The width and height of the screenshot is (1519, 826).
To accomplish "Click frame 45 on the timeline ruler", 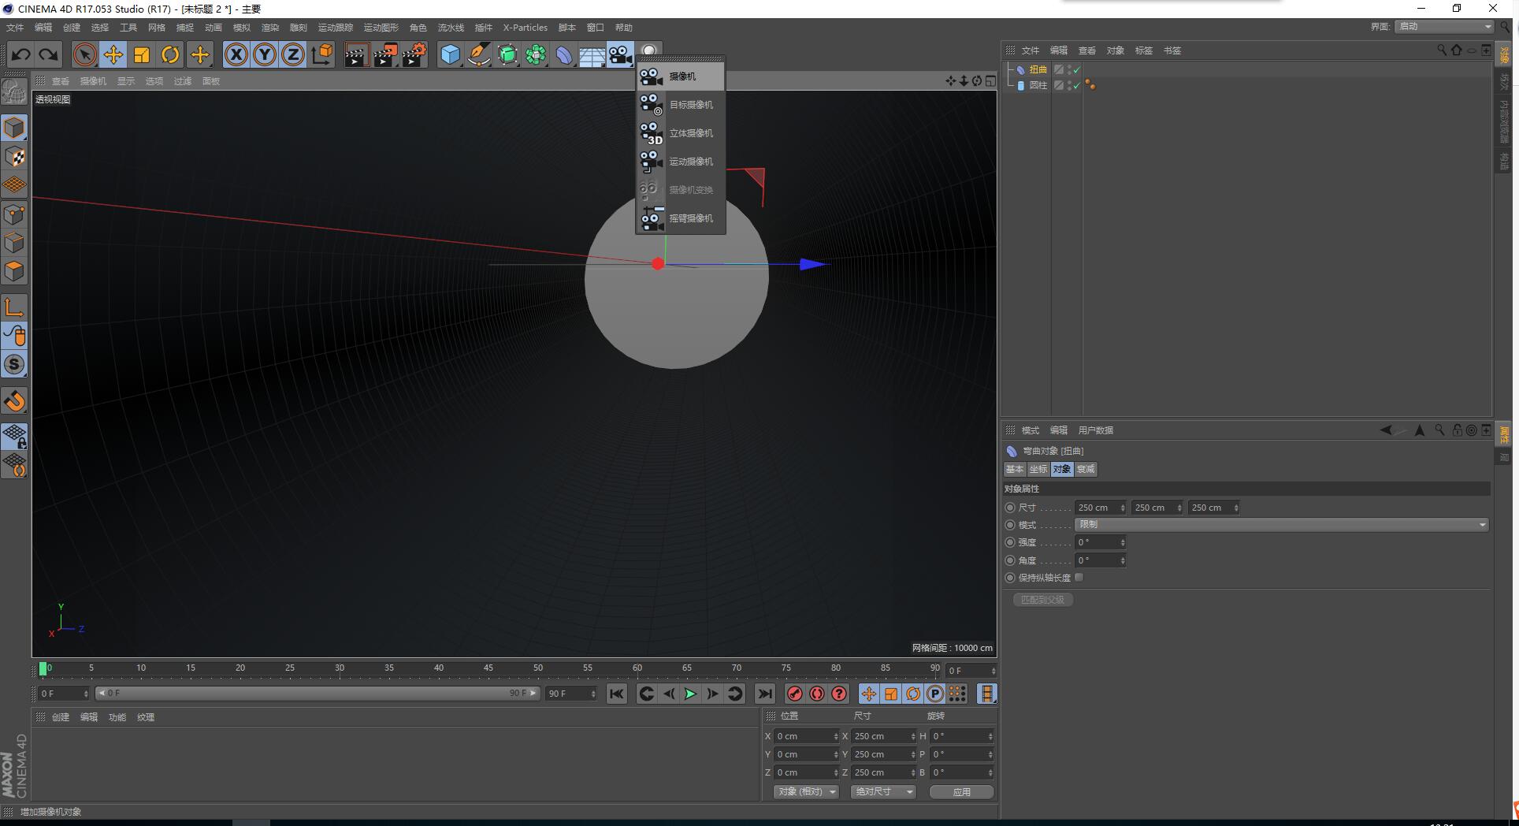I will coord(488,668).
